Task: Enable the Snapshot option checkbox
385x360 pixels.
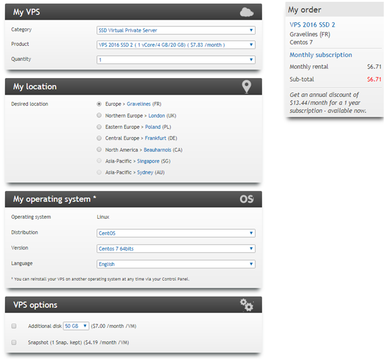Action: [14, 342]
